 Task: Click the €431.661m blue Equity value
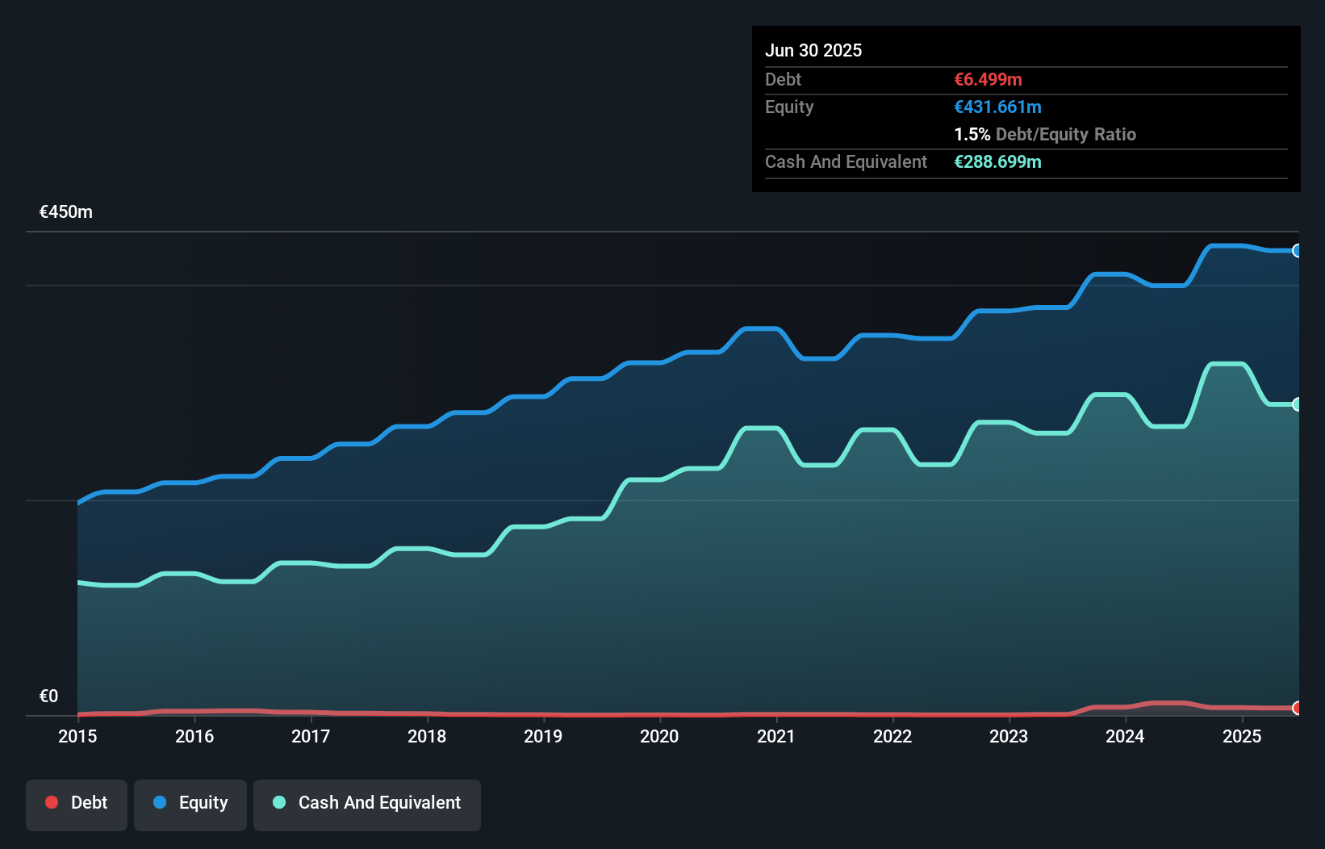pos(997,107)
